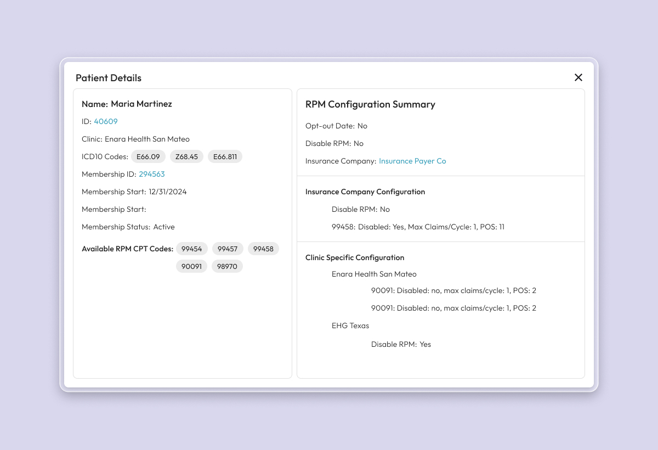Viewport: 658px width, 450px height.
Task: Click the Clinic Specific Configuration section header
Action: coord(355,257)
